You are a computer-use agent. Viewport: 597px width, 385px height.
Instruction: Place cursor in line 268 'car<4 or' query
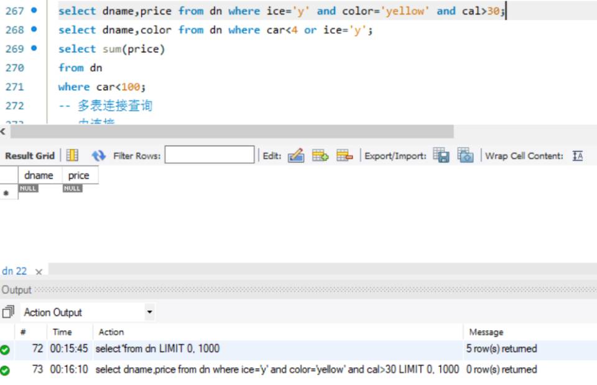216,30
